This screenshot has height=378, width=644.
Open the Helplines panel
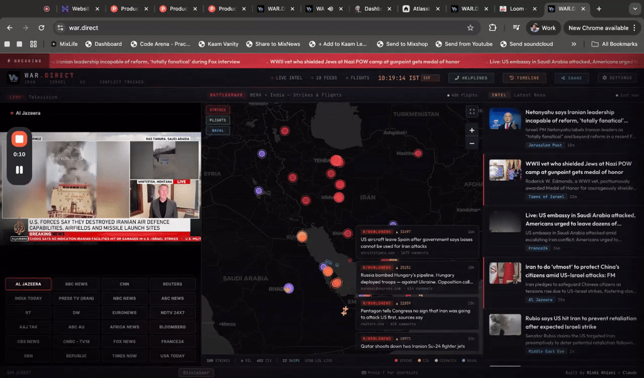click(x=471, y=78)
